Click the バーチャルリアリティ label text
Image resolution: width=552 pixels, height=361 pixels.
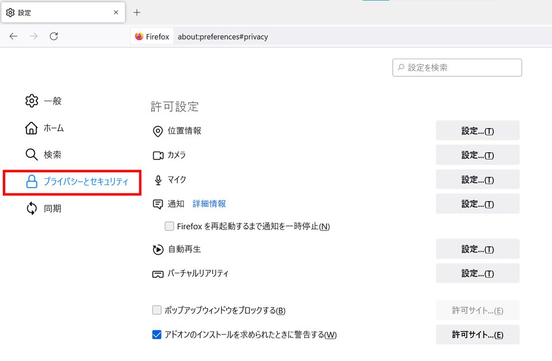coord(198,274)
